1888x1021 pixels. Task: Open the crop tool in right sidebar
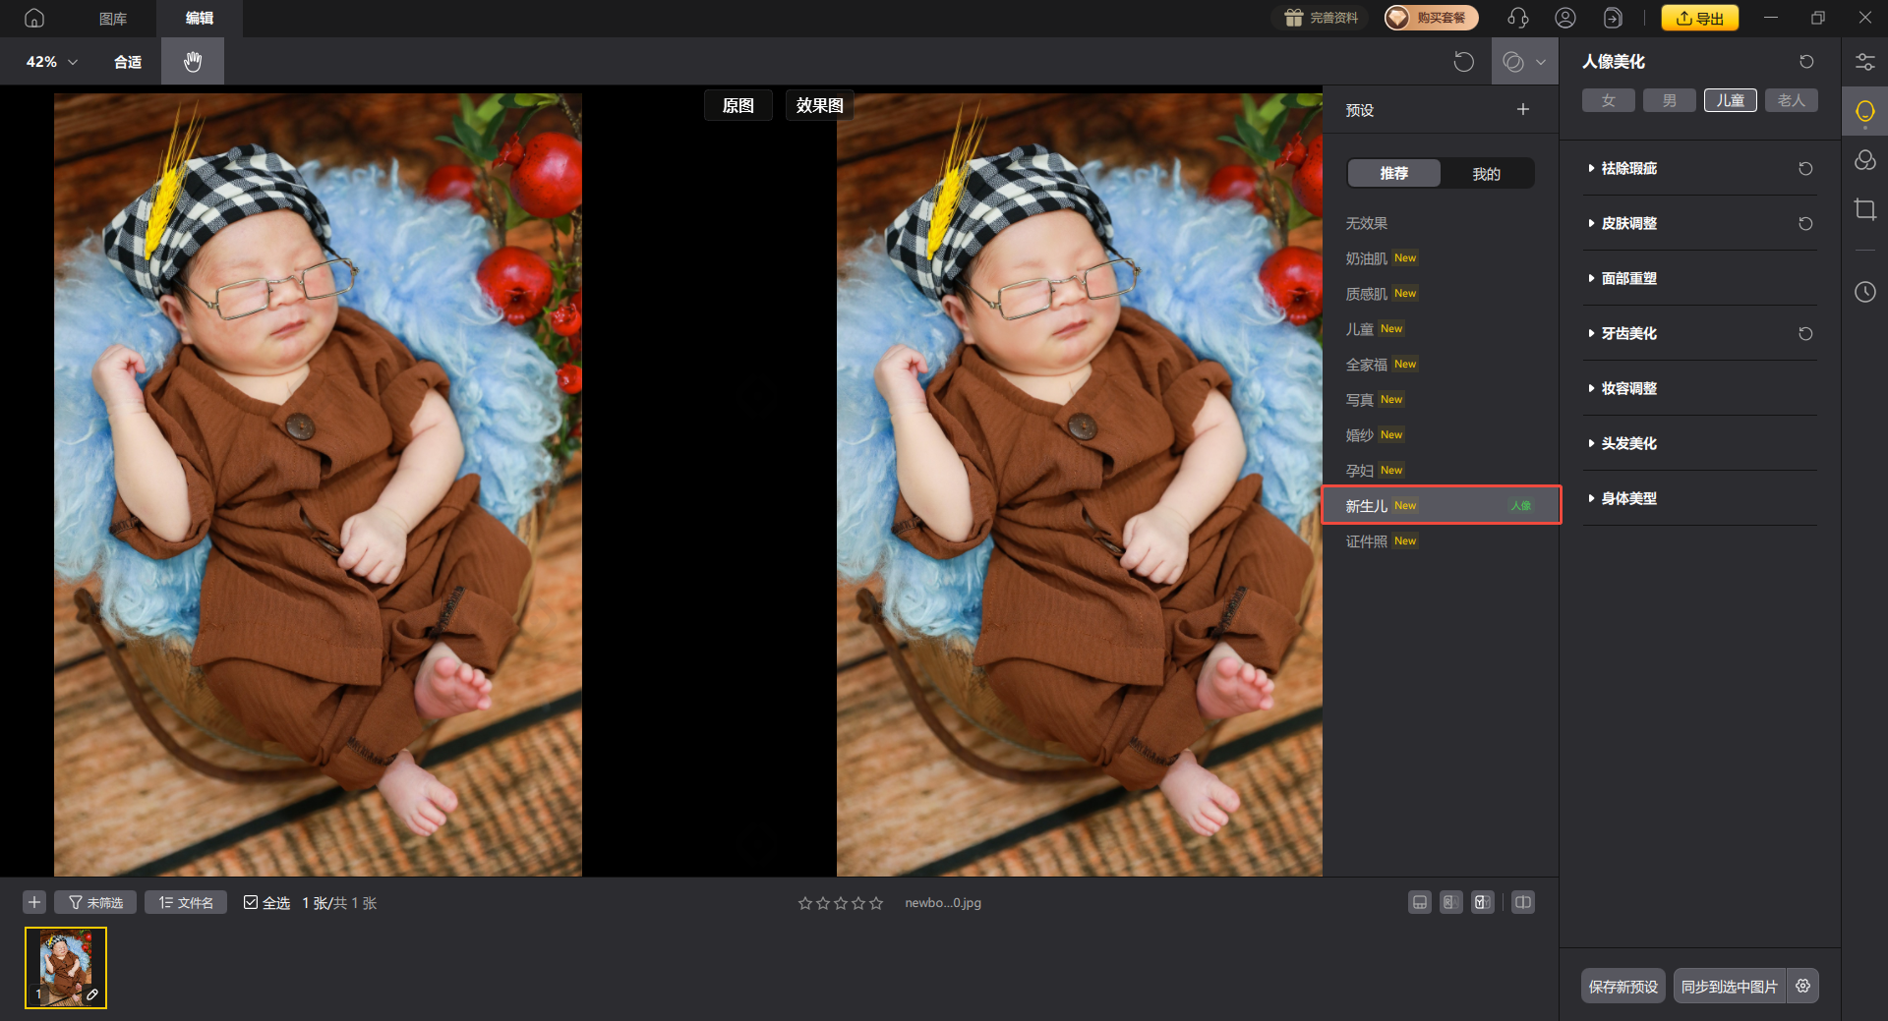click(1864, 209)
